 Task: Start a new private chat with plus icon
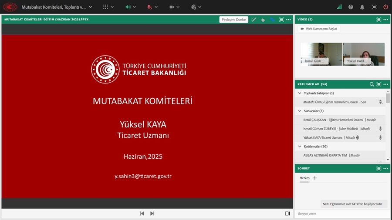315,178
